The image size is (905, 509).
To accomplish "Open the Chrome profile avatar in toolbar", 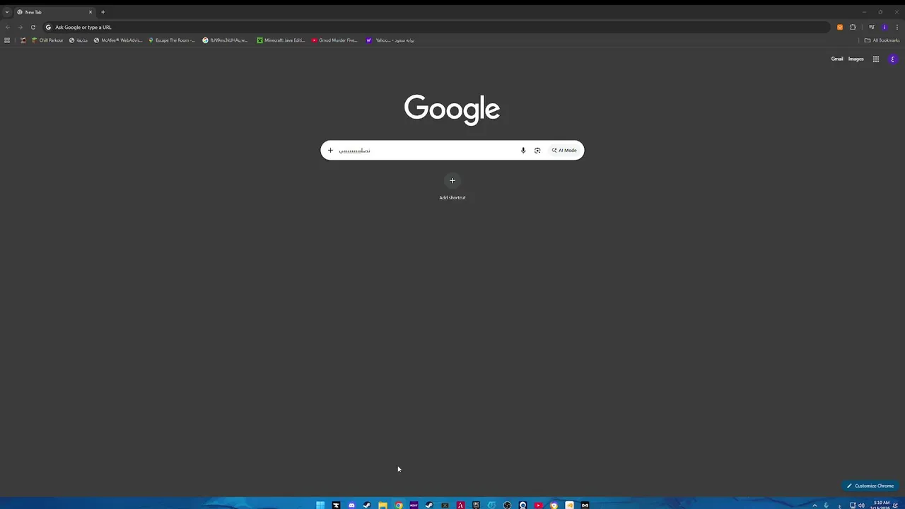I will click(884, 27).
